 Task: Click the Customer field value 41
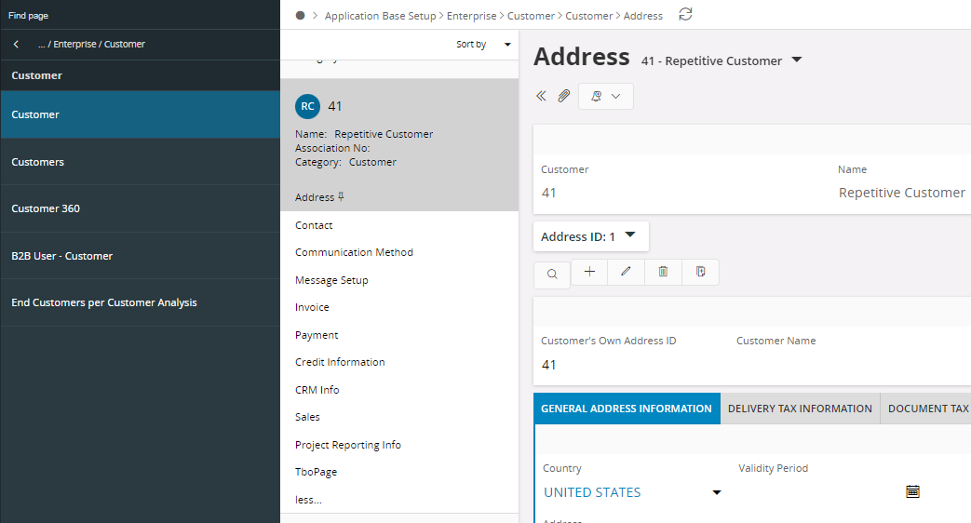(x=548, y=193)
